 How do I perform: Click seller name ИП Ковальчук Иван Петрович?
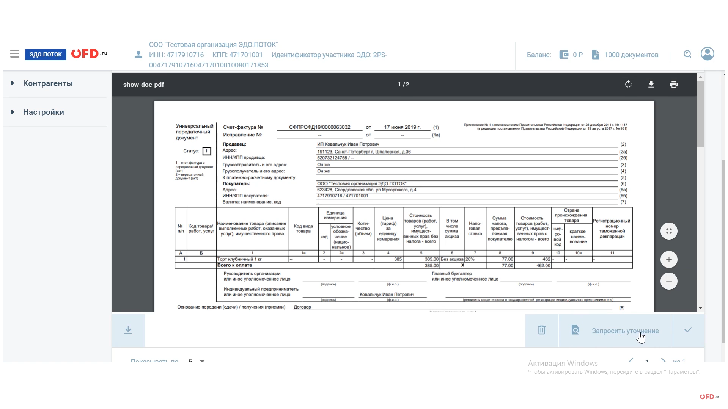tap(348, 144)
